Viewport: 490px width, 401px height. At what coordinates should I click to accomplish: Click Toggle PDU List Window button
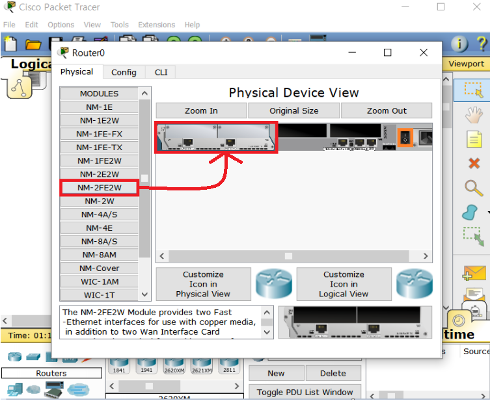pos(305,392)
